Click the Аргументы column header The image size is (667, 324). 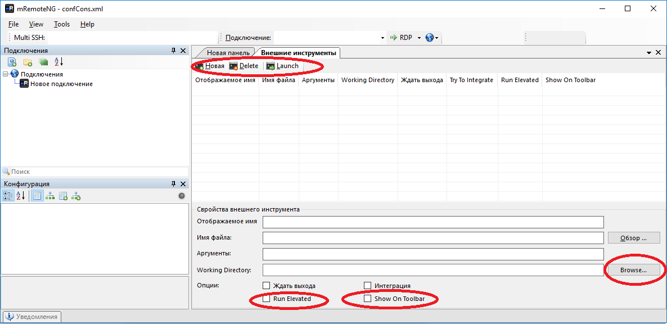pyautogui.click(x=318, y=80)
